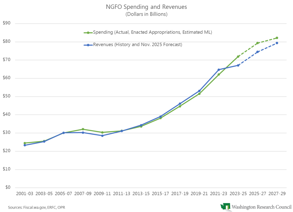Click the green estimated spending point for 2027-29
The image size is (293, 212).
(x=277, y=38)
